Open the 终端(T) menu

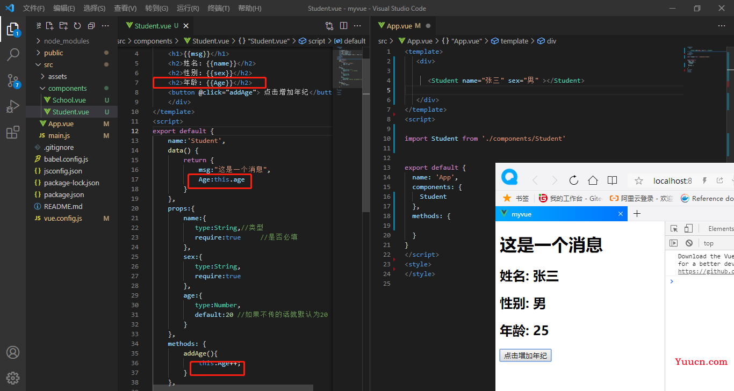[x=219, y=8]
